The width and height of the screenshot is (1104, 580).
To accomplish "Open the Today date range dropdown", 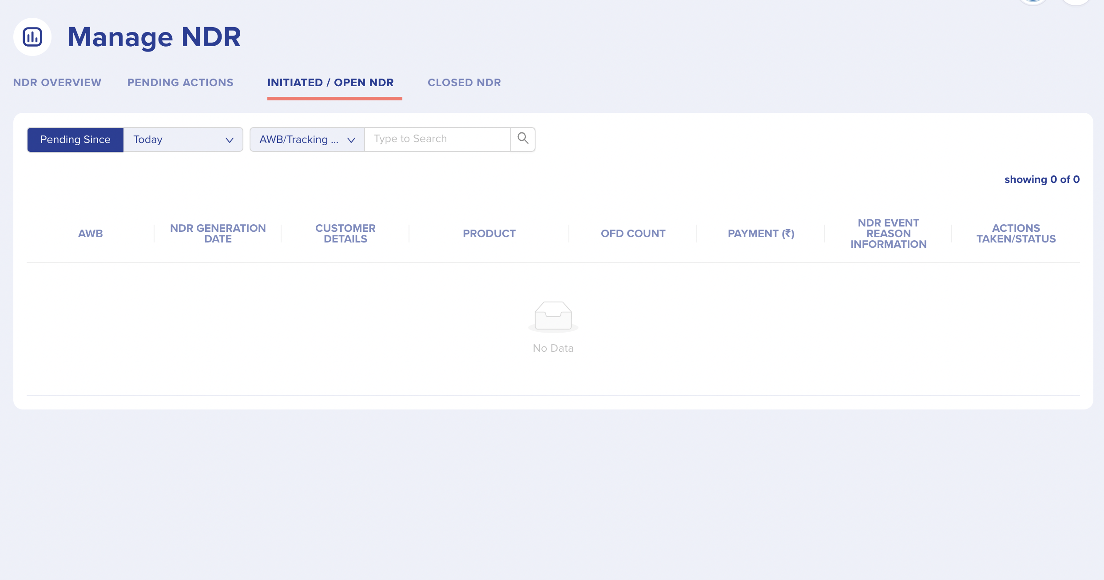I will pos(182,139).
